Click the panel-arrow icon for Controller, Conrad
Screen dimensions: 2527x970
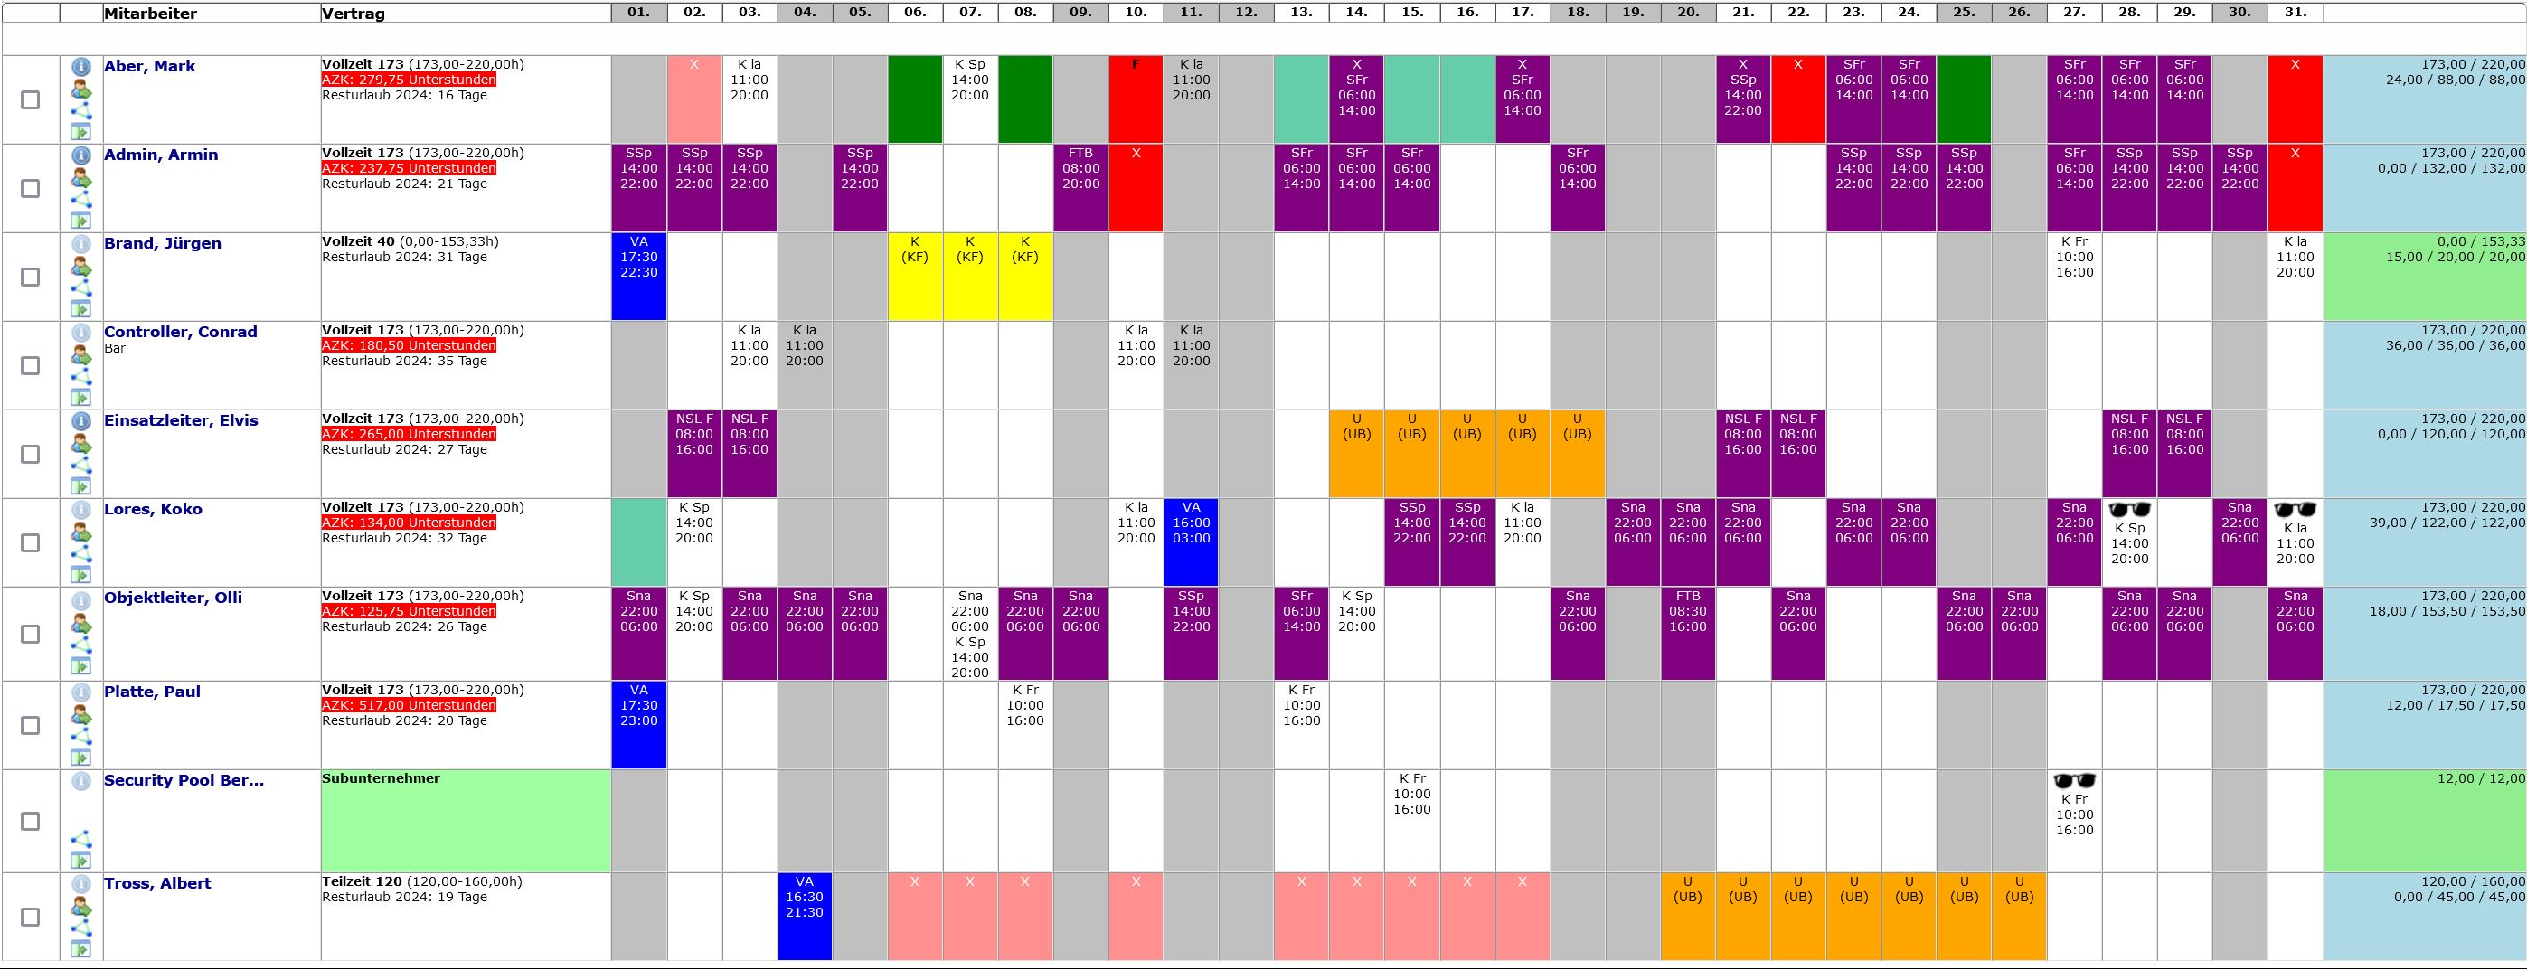point(81,398)
